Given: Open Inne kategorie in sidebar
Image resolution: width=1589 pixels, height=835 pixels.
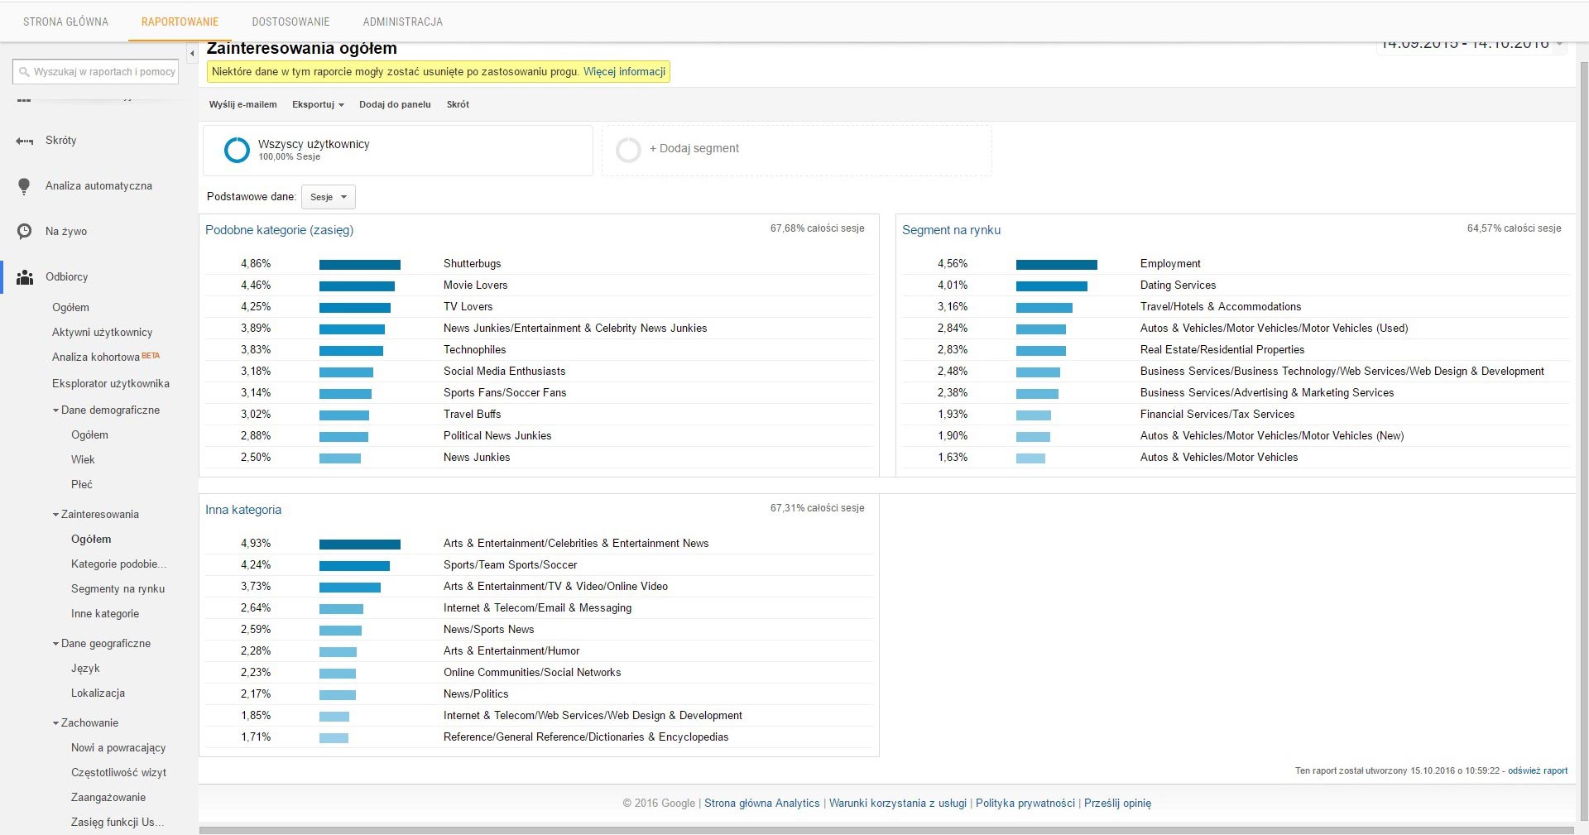Looking at the screenshot, I should point(105,614).
